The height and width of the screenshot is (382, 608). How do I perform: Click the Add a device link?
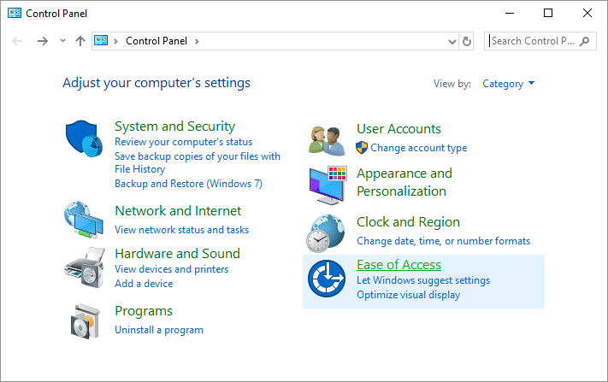click(144, 284)
